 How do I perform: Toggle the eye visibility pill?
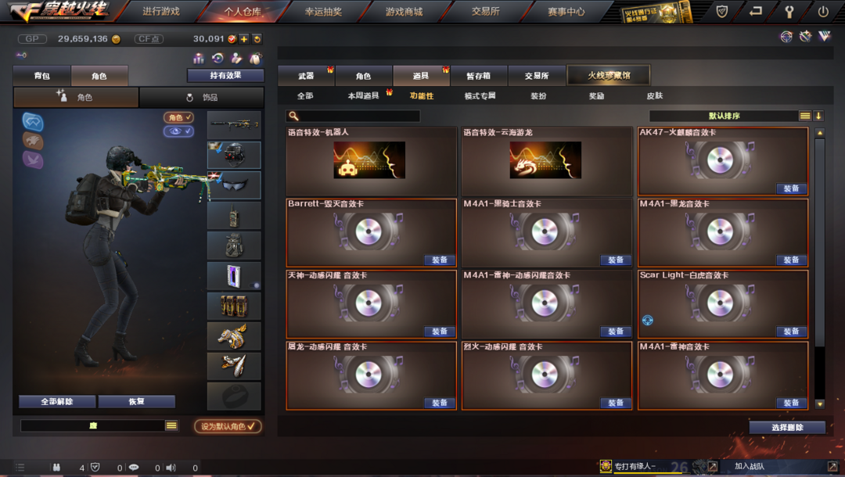tap(178, 131)
